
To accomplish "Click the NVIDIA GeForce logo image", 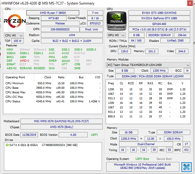I will pyautogui.click(x=116, y=21).
